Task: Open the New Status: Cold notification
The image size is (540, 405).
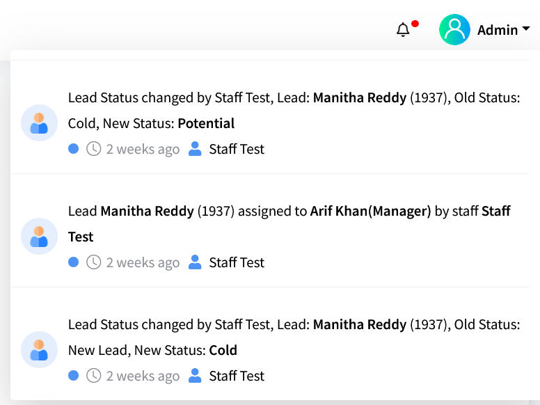Action: pos(292,337)
